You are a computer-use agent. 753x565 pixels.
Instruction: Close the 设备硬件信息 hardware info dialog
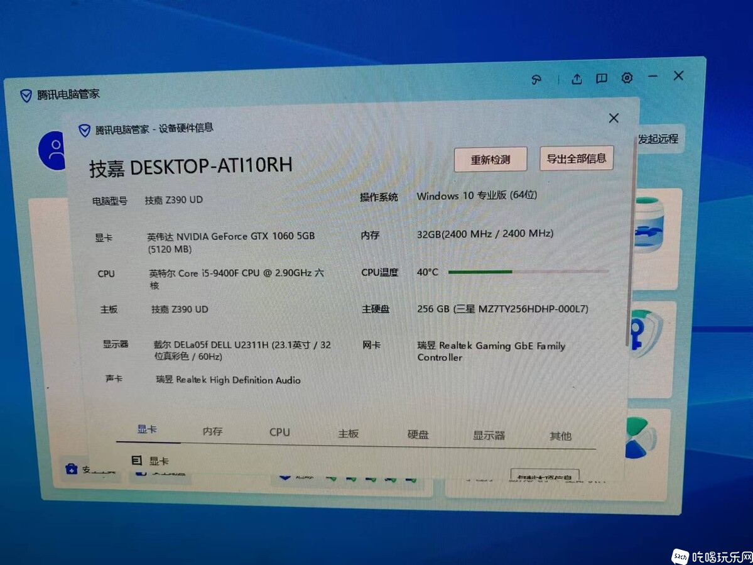point(613,118)
